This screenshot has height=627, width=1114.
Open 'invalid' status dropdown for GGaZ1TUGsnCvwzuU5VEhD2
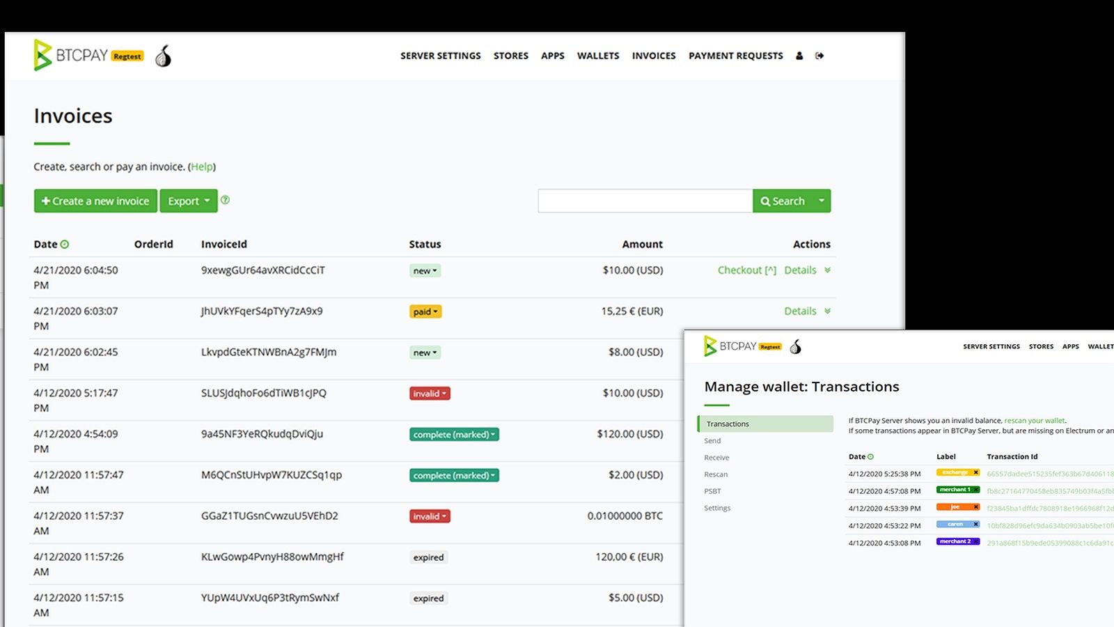coord(430,516)
